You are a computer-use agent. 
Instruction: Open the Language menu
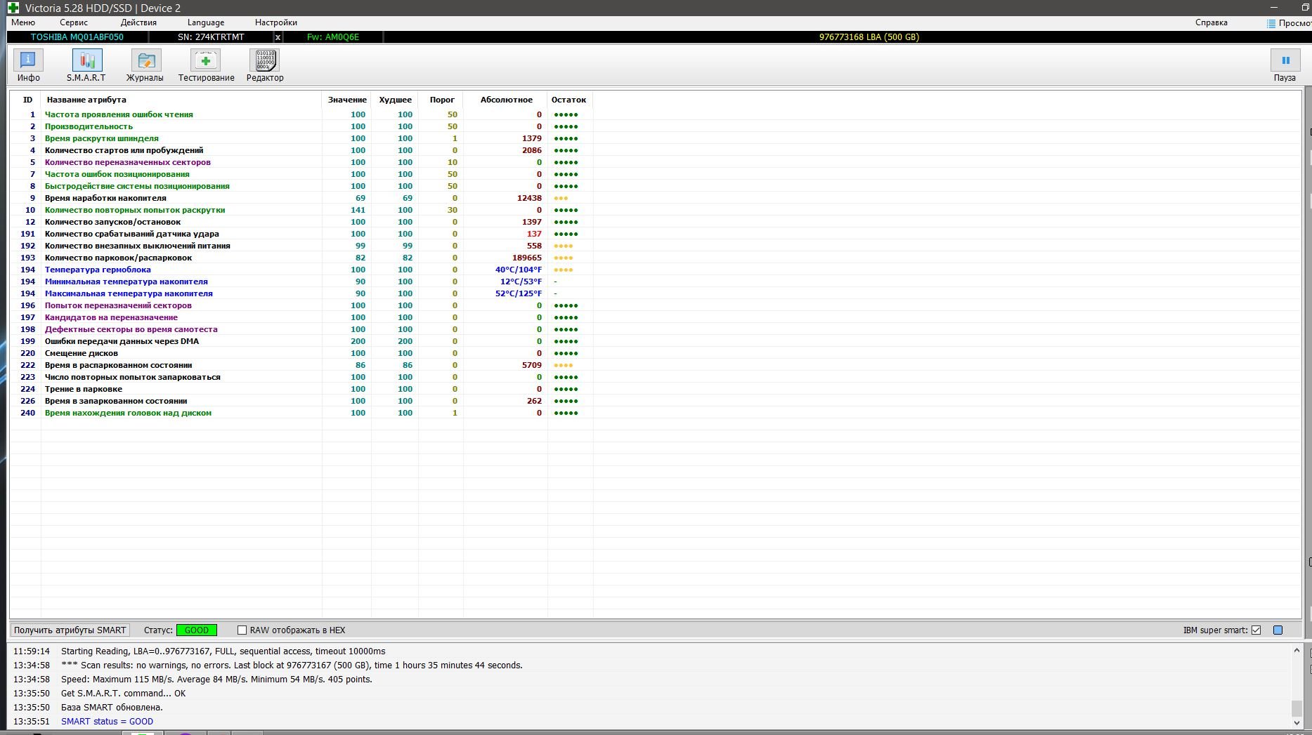pyautogui.click(x=206, y=22)
